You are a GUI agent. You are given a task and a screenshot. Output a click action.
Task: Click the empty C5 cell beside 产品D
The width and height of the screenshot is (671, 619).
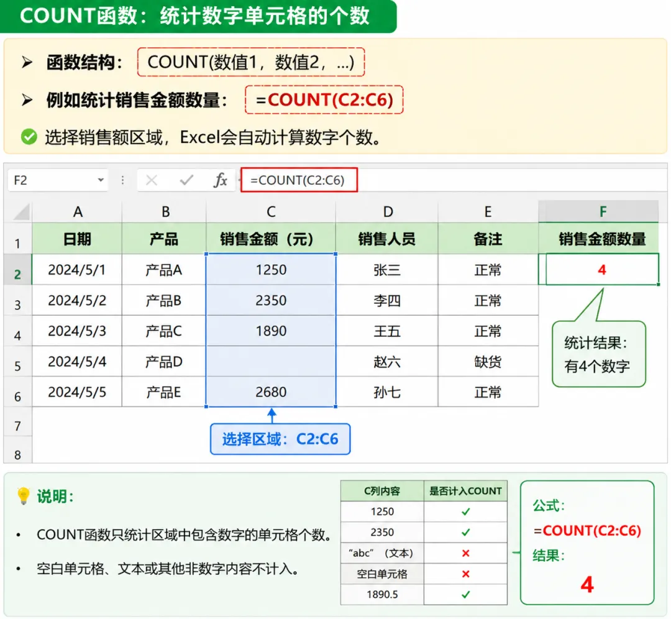click(x=271, y=362)
